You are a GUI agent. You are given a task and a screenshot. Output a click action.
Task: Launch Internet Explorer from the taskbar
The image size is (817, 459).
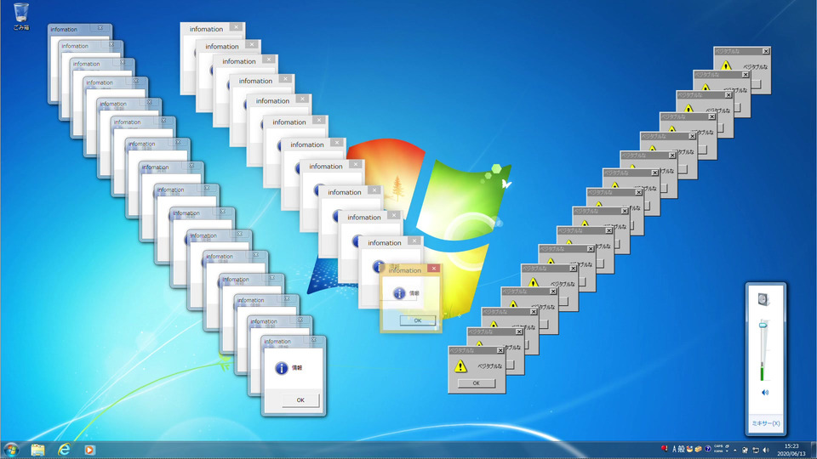pos(64,450)
